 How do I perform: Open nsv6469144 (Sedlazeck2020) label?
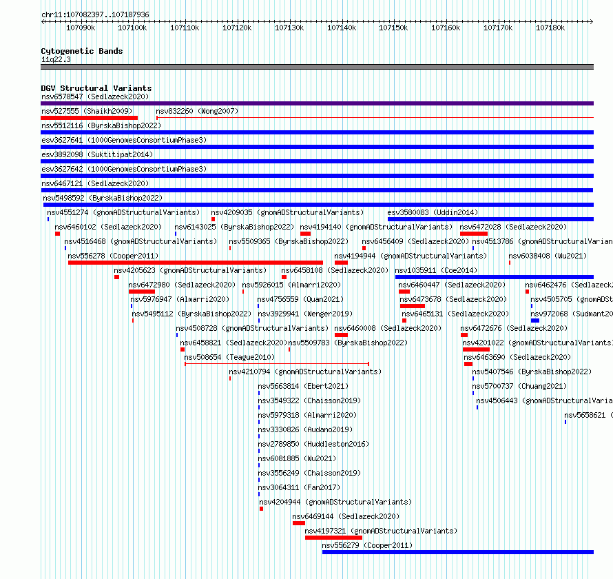(x=346, y=516)
